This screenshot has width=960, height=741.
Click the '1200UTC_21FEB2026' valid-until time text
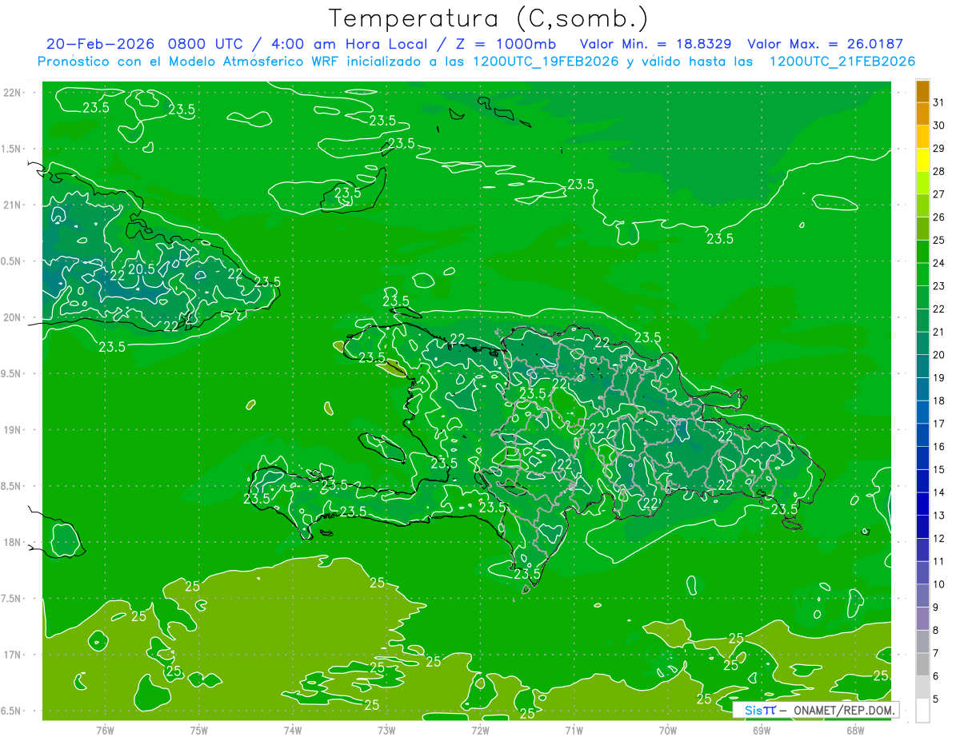[842, 62]
